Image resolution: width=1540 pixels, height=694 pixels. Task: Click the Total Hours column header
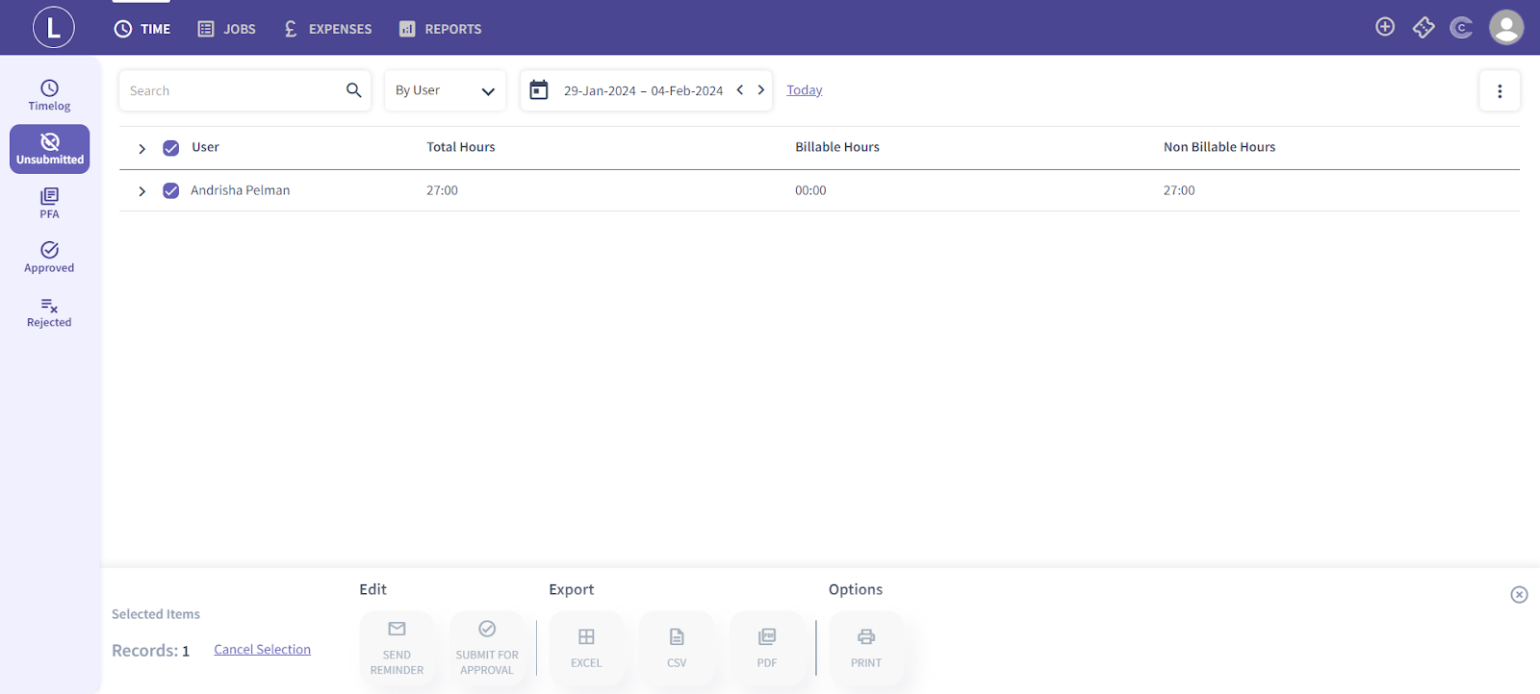(461, 147)
